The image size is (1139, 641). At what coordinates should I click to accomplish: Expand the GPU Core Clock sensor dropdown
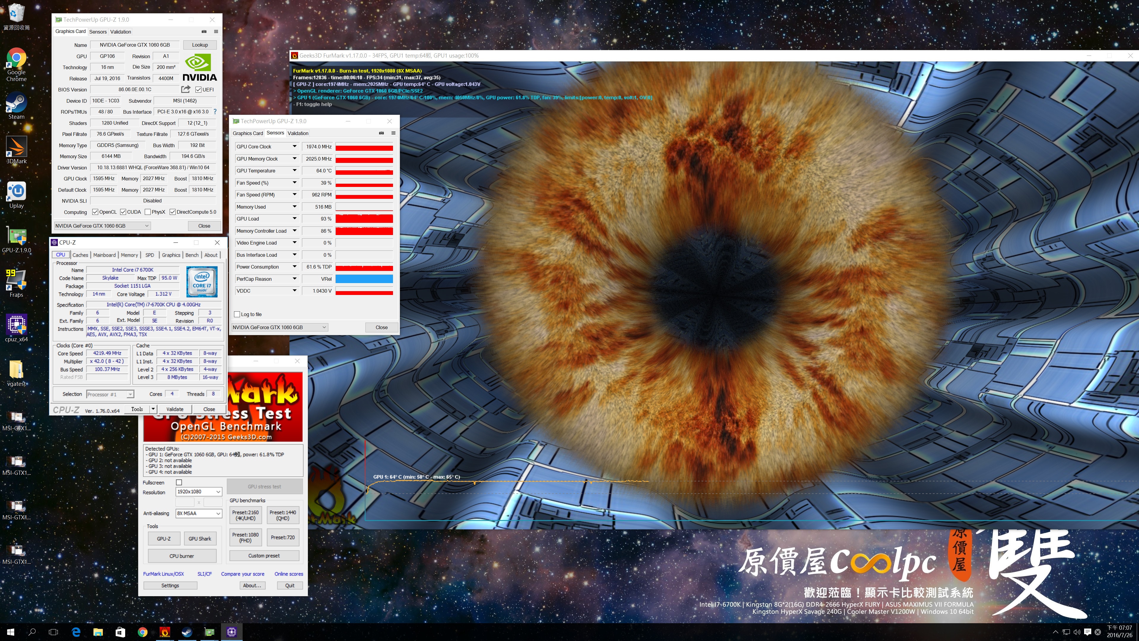click(294, 146)
